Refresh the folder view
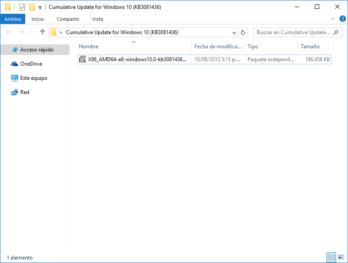The height and width of the screenshot is (263, 348). [x=243, y=32]
